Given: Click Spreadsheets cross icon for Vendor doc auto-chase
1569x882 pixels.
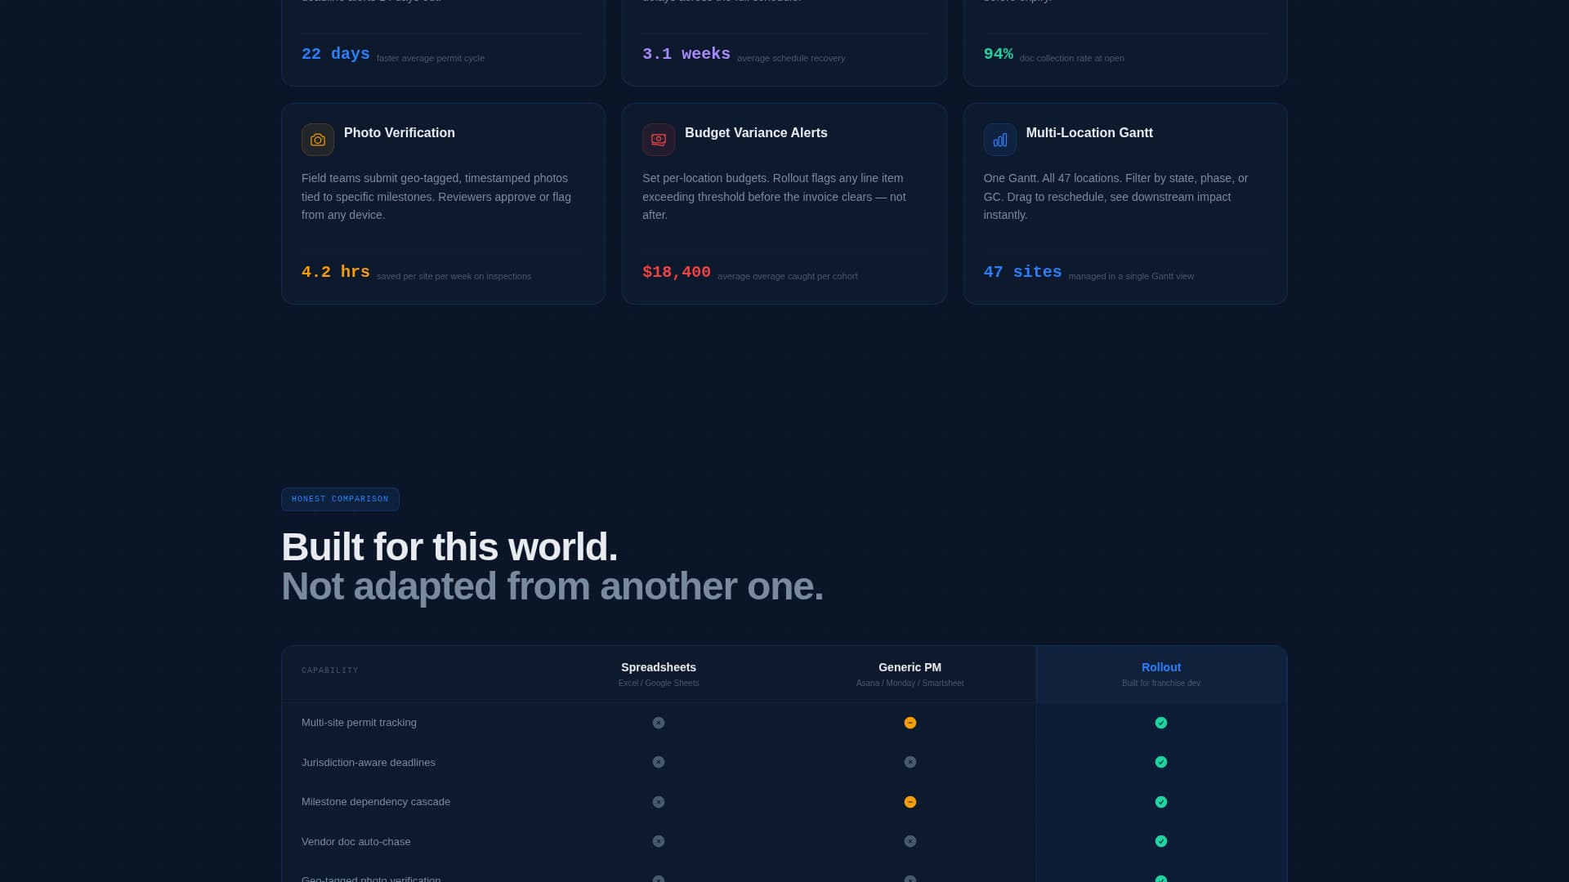Looking at the screenshot, I should click(x=659, y=841).
